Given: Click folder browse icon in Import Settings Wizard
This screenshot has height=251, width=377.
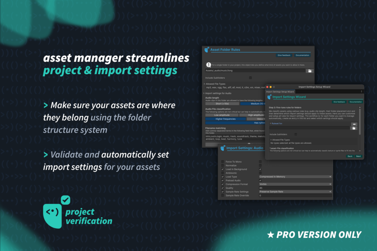Looking at the screenshot, I should click(x=354, y=128).
